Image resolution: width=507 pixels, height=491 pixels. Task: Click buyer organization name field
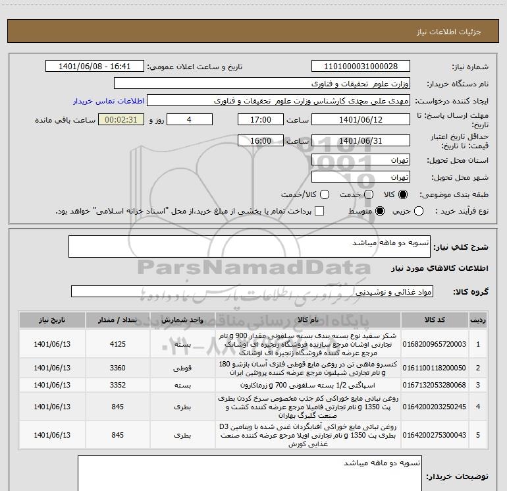tap(262, 84)
